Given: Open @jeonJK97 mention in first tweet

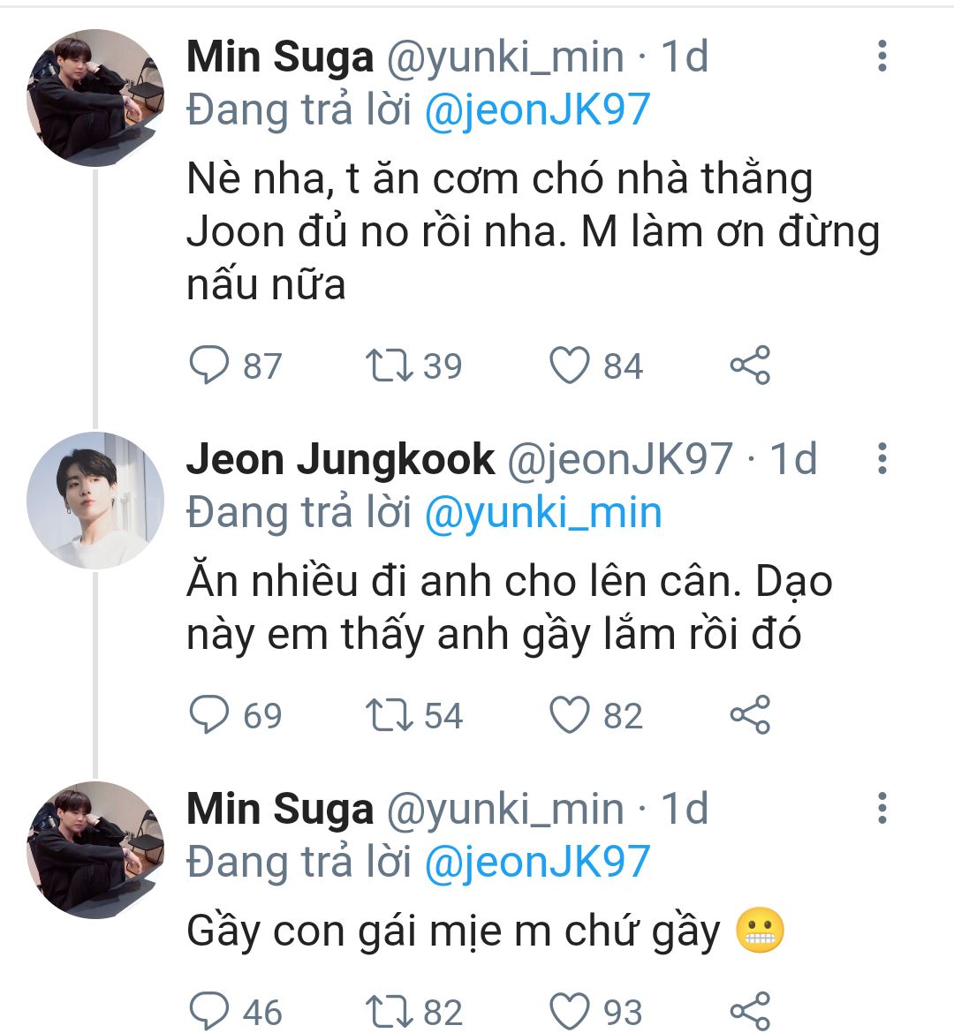Looking at the screenshot, I should click(537, 111).
